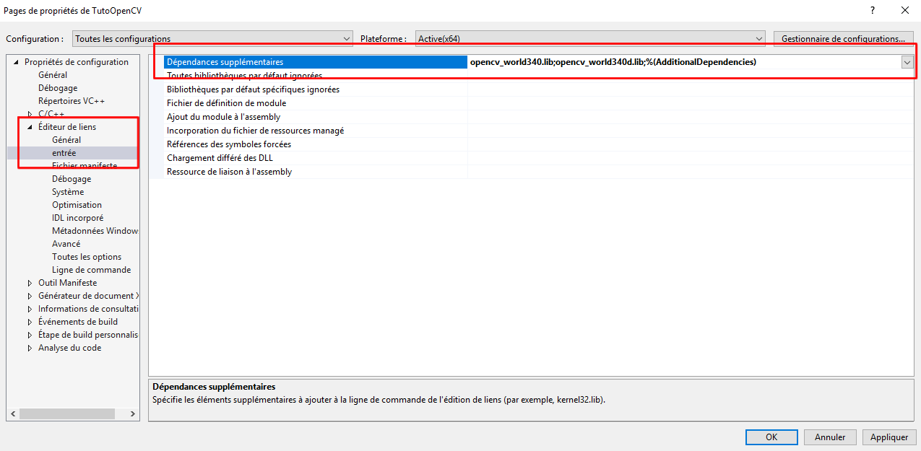Click the help question mark icon

873,10
